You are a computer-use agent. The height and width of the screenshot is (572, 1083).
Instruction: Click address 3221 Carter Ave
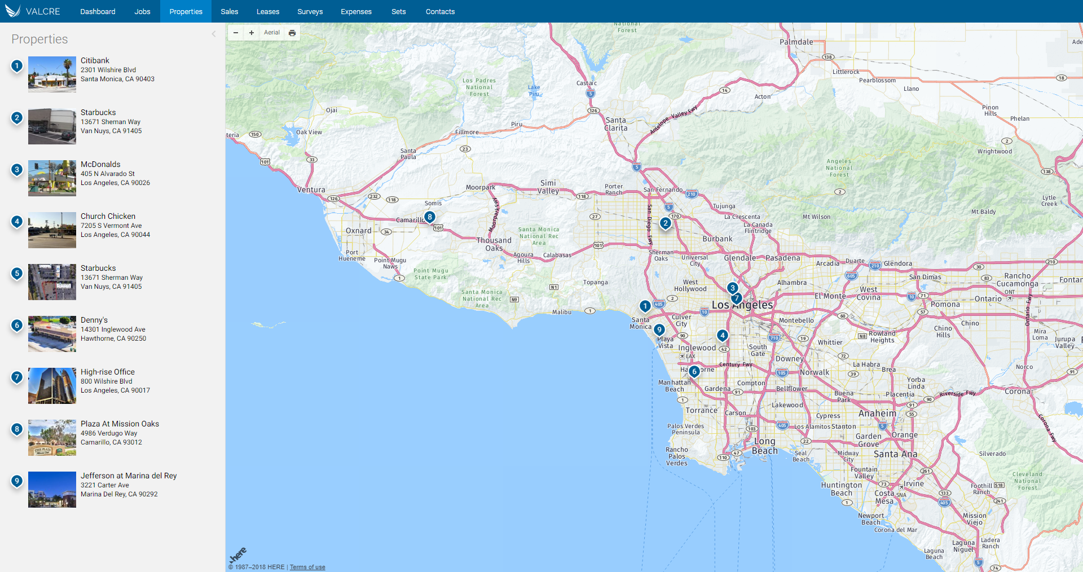tap(105, 485)
